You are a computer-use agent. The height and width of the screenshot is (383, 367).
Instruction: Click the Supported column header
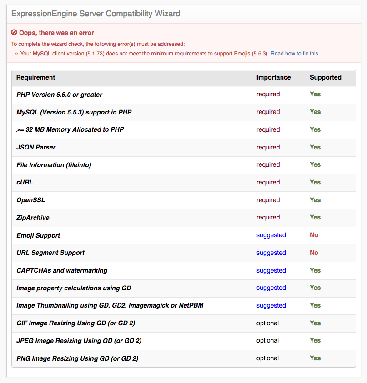coord(326,77)
